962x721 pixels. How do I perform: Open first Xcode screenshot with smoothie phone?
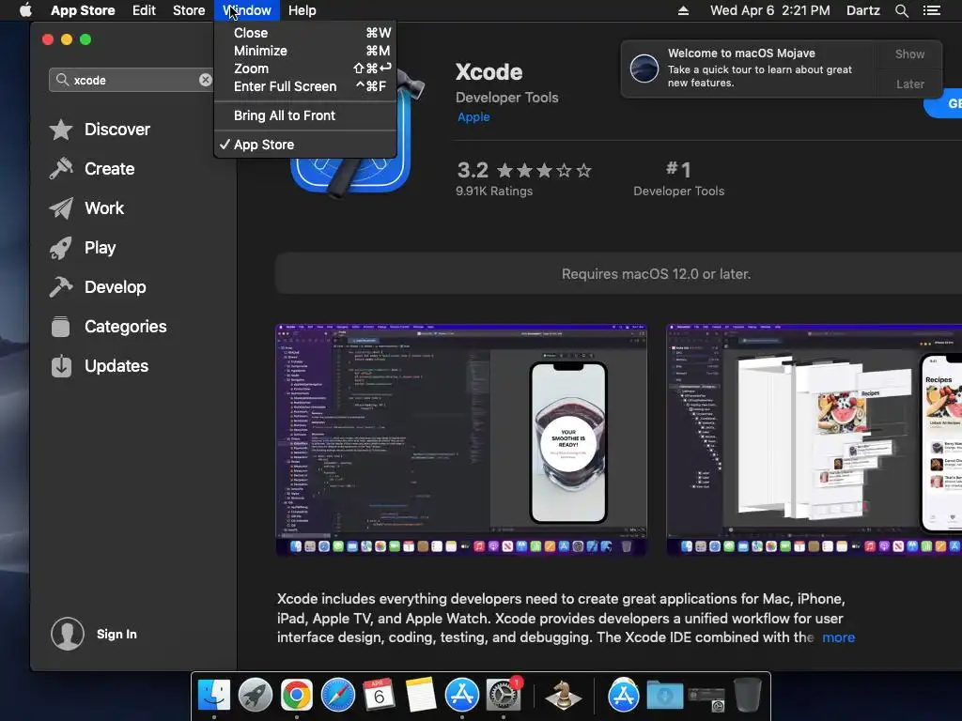(461, 439)
